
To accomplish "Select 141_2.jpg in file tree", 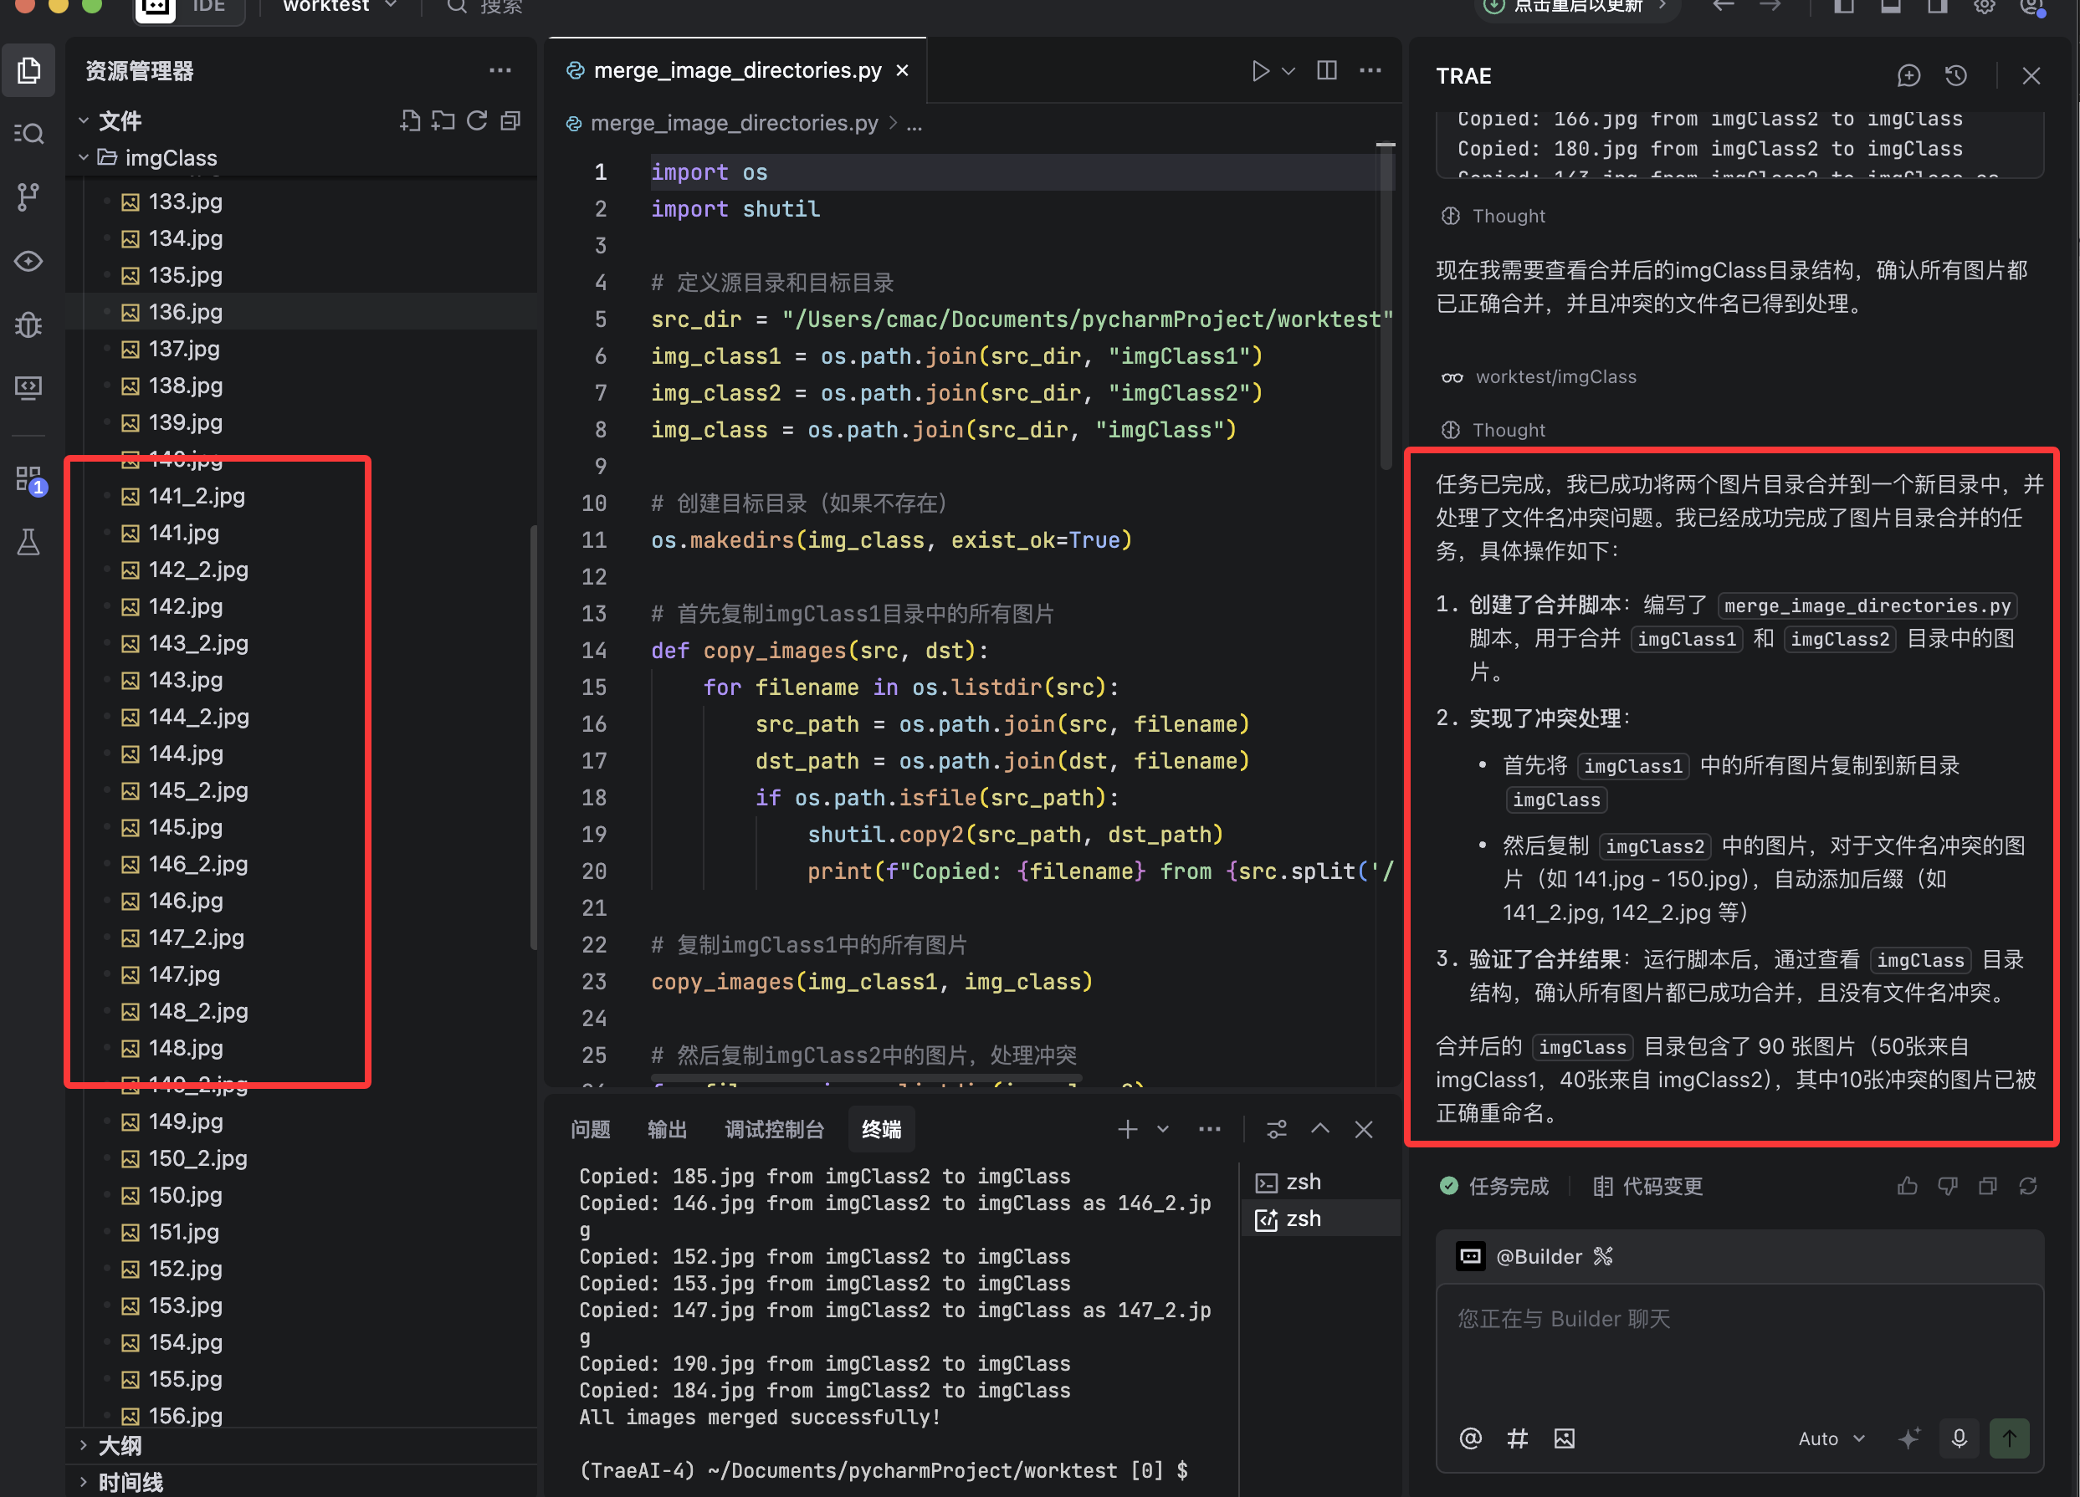I will tap(197, 496).
